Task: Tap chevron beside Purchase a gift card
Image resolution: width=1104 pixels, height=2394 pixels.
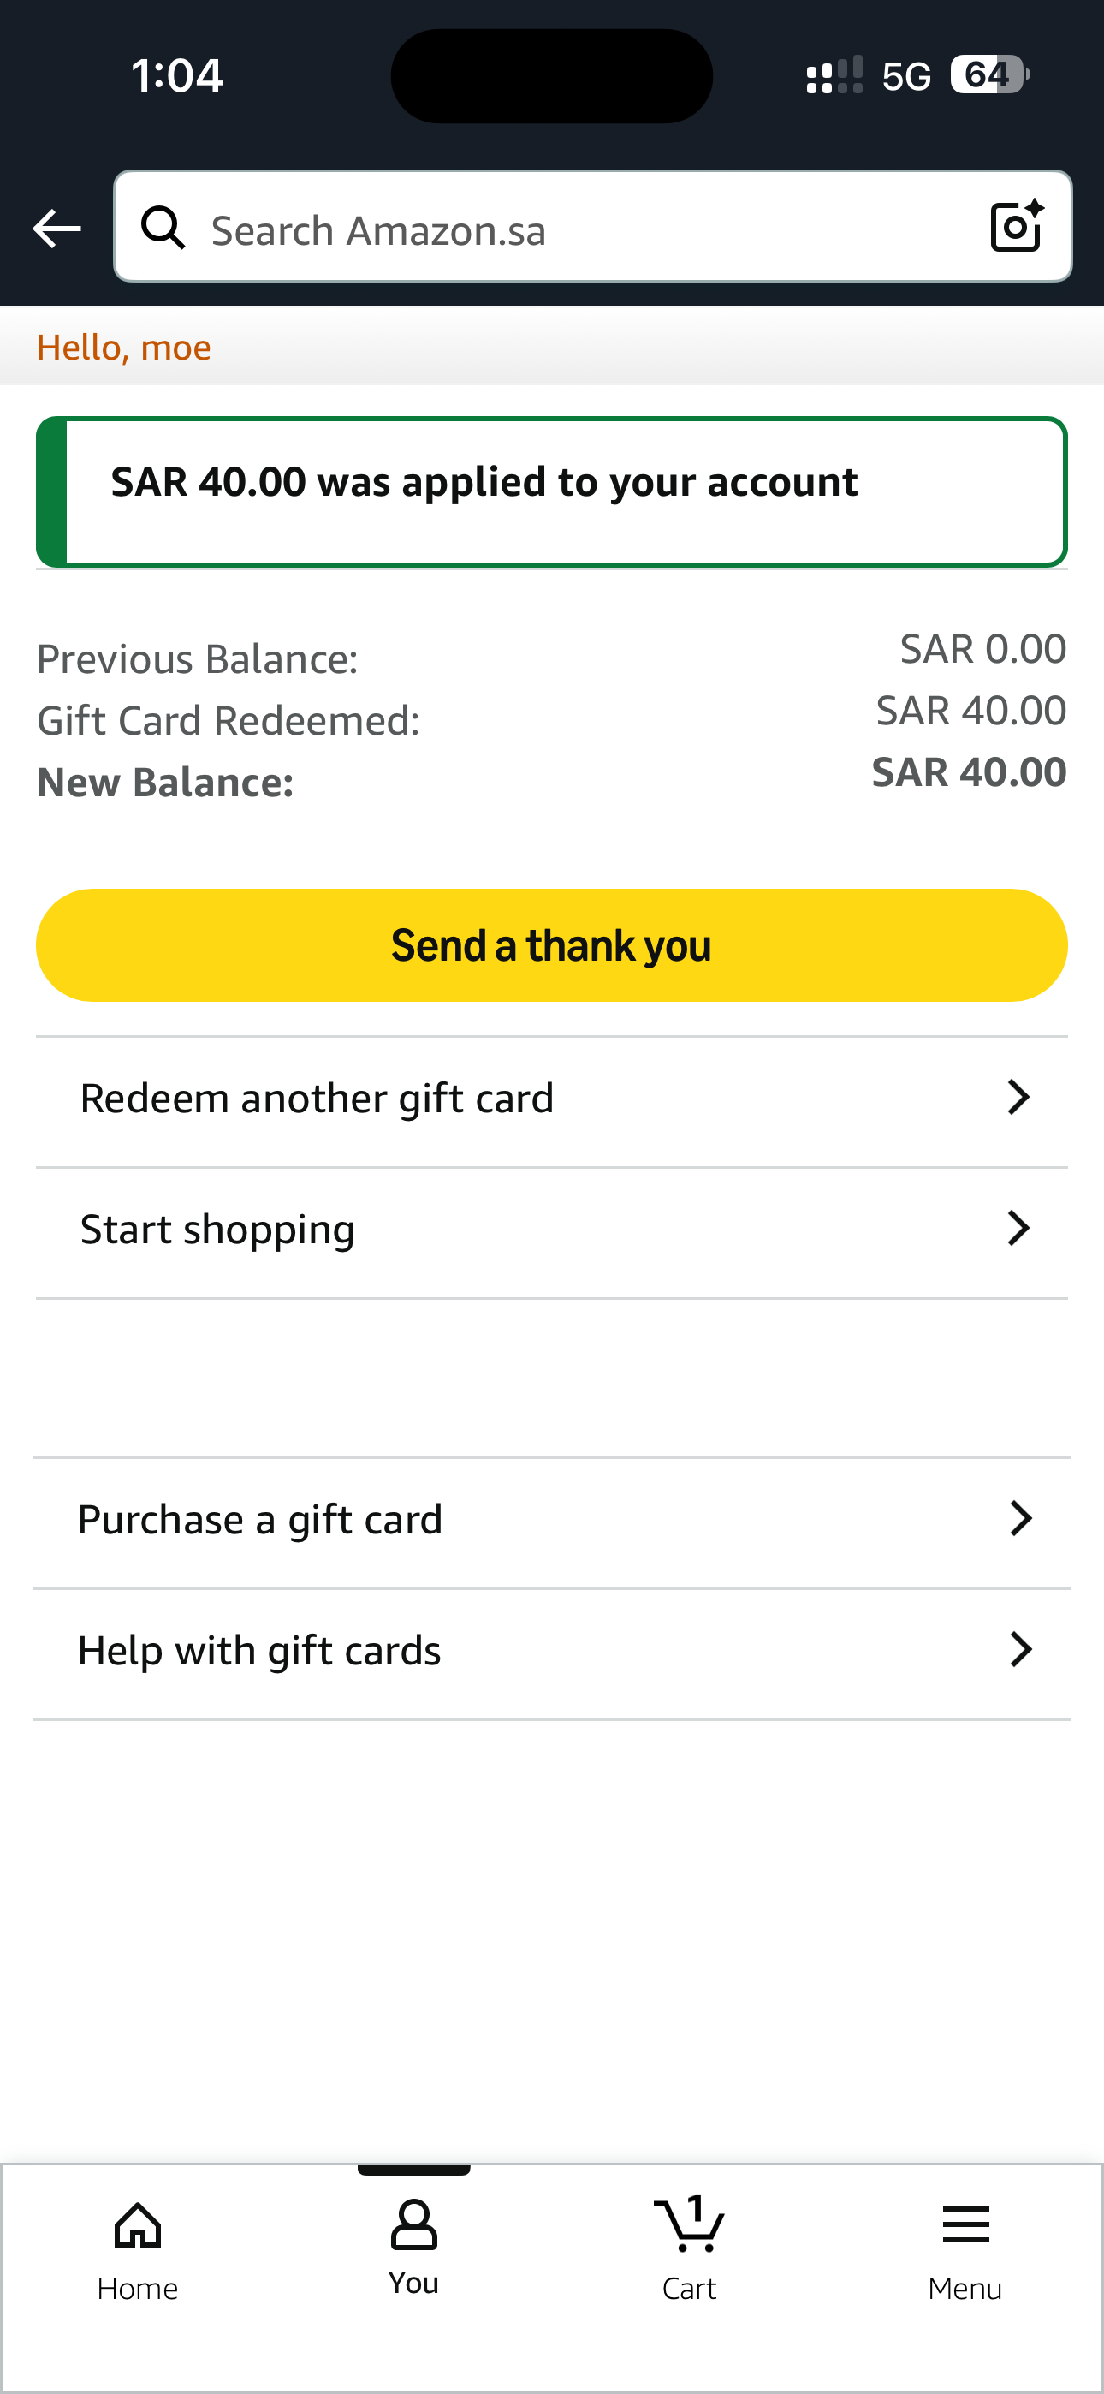Action: click(1020, 1519)
